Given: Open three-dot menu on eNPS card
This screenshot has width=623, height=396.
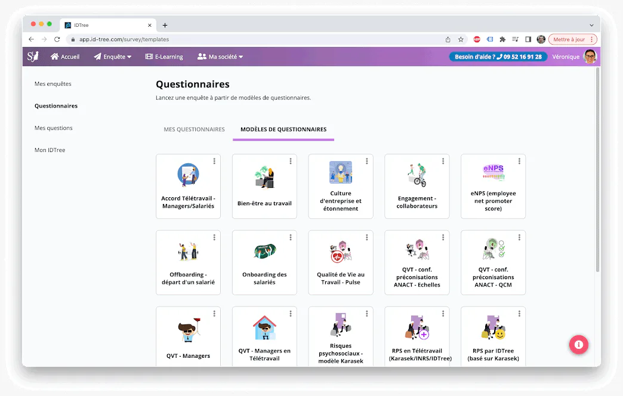Looking at the screenshot, I should point(519,161).
